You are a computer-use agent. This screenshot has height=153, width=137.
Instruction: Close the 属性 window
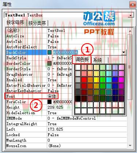coord(133,5)
